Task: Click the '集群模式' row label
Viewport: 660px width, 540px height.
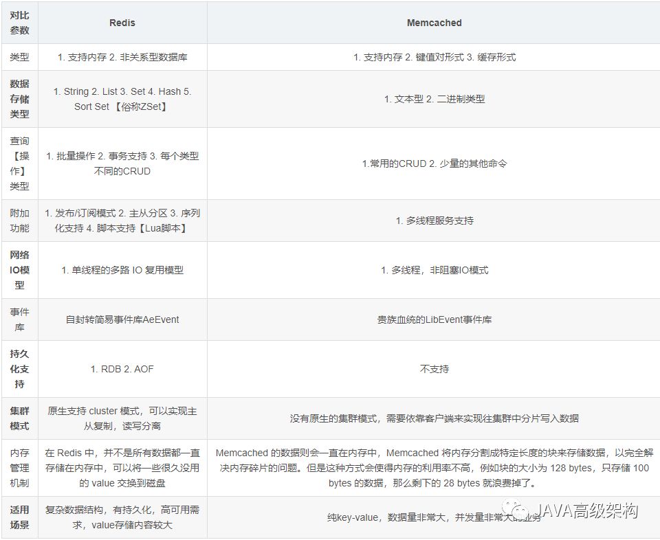Action: pos(19,418)
